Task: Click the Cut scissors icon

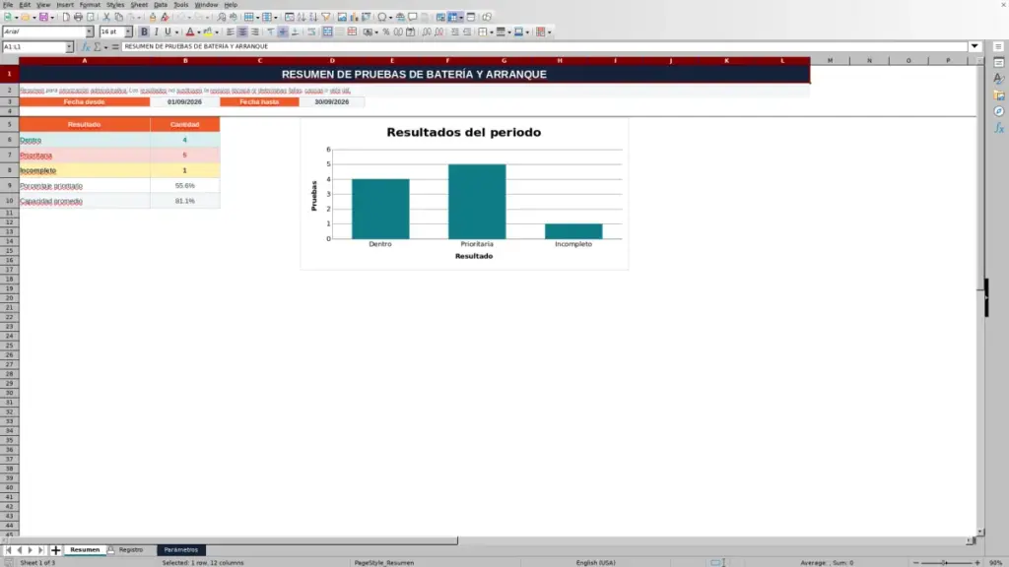Action: click(106, 17)
